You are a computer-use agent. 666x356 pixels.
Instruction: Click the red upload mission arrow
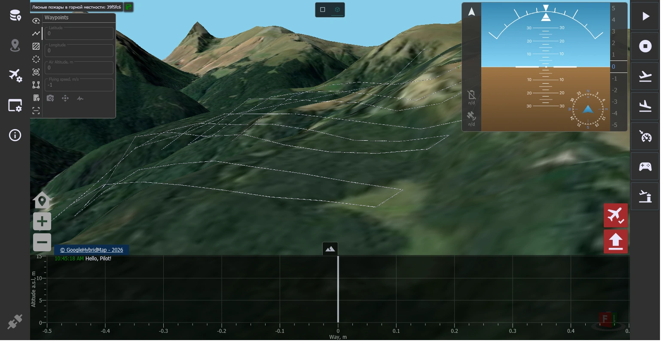pyautogui.click(x=616, y=241)
